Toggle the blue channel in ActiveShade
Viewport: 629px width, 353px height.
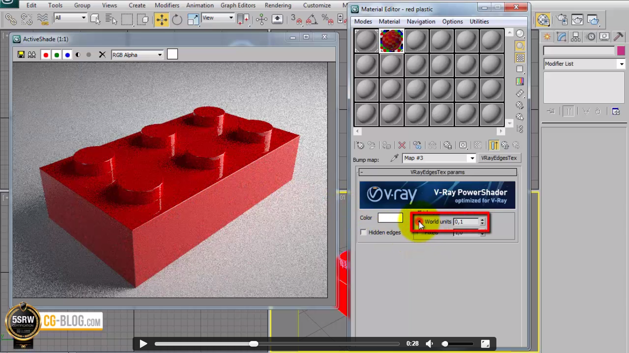click(68, 55)
